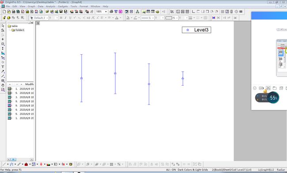Open dropdown arrow next to Column plot icon
The image size is (287, 173).
tap(30, 164)
